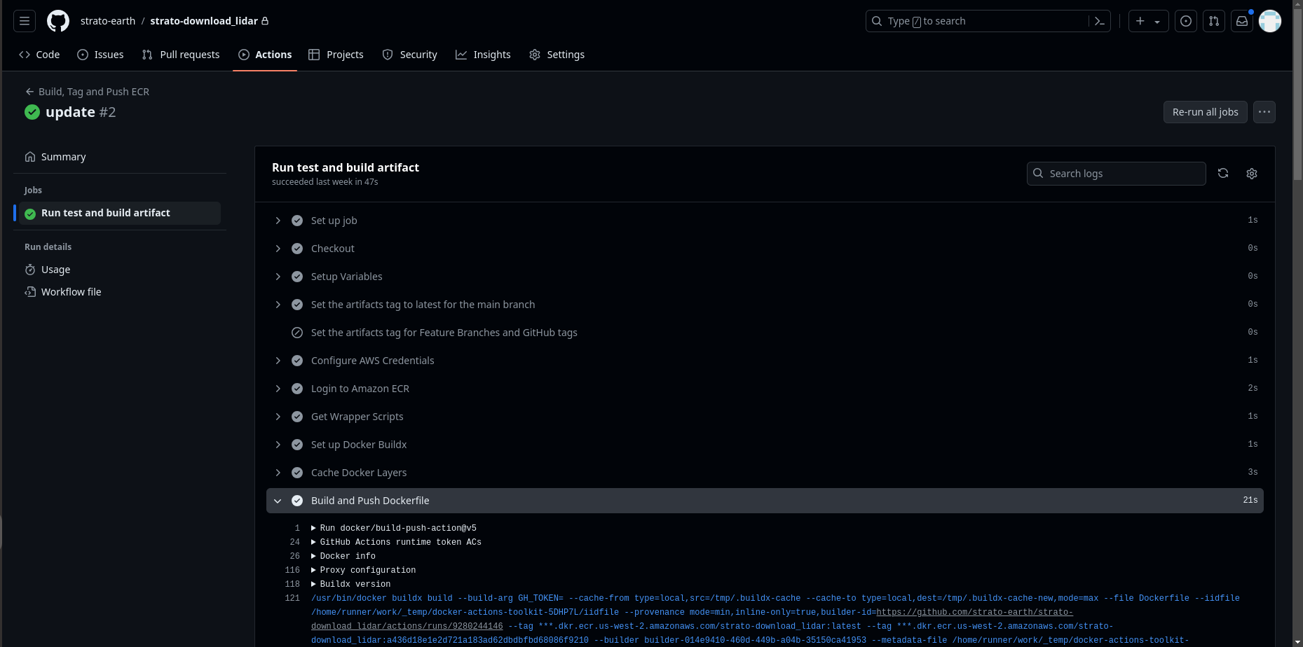Open the create new dropdown caret
The height and width of the screenshot is (647, 1303).
click(x=1157, y=22)
